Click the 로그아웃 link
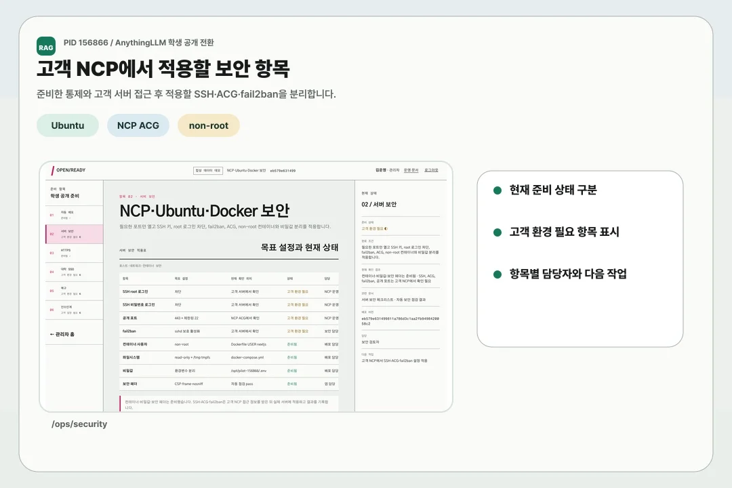The image size is (732, 488). click(x=431, y=170)
